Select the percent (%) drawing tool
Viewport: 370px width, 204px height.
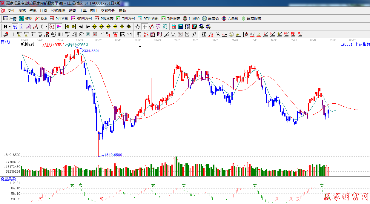tap(218, 34)
